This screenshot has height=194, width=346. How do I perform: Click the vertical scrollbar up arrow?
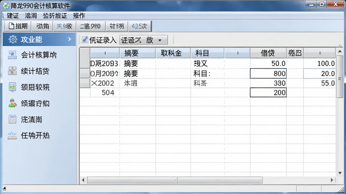point(340,51)
